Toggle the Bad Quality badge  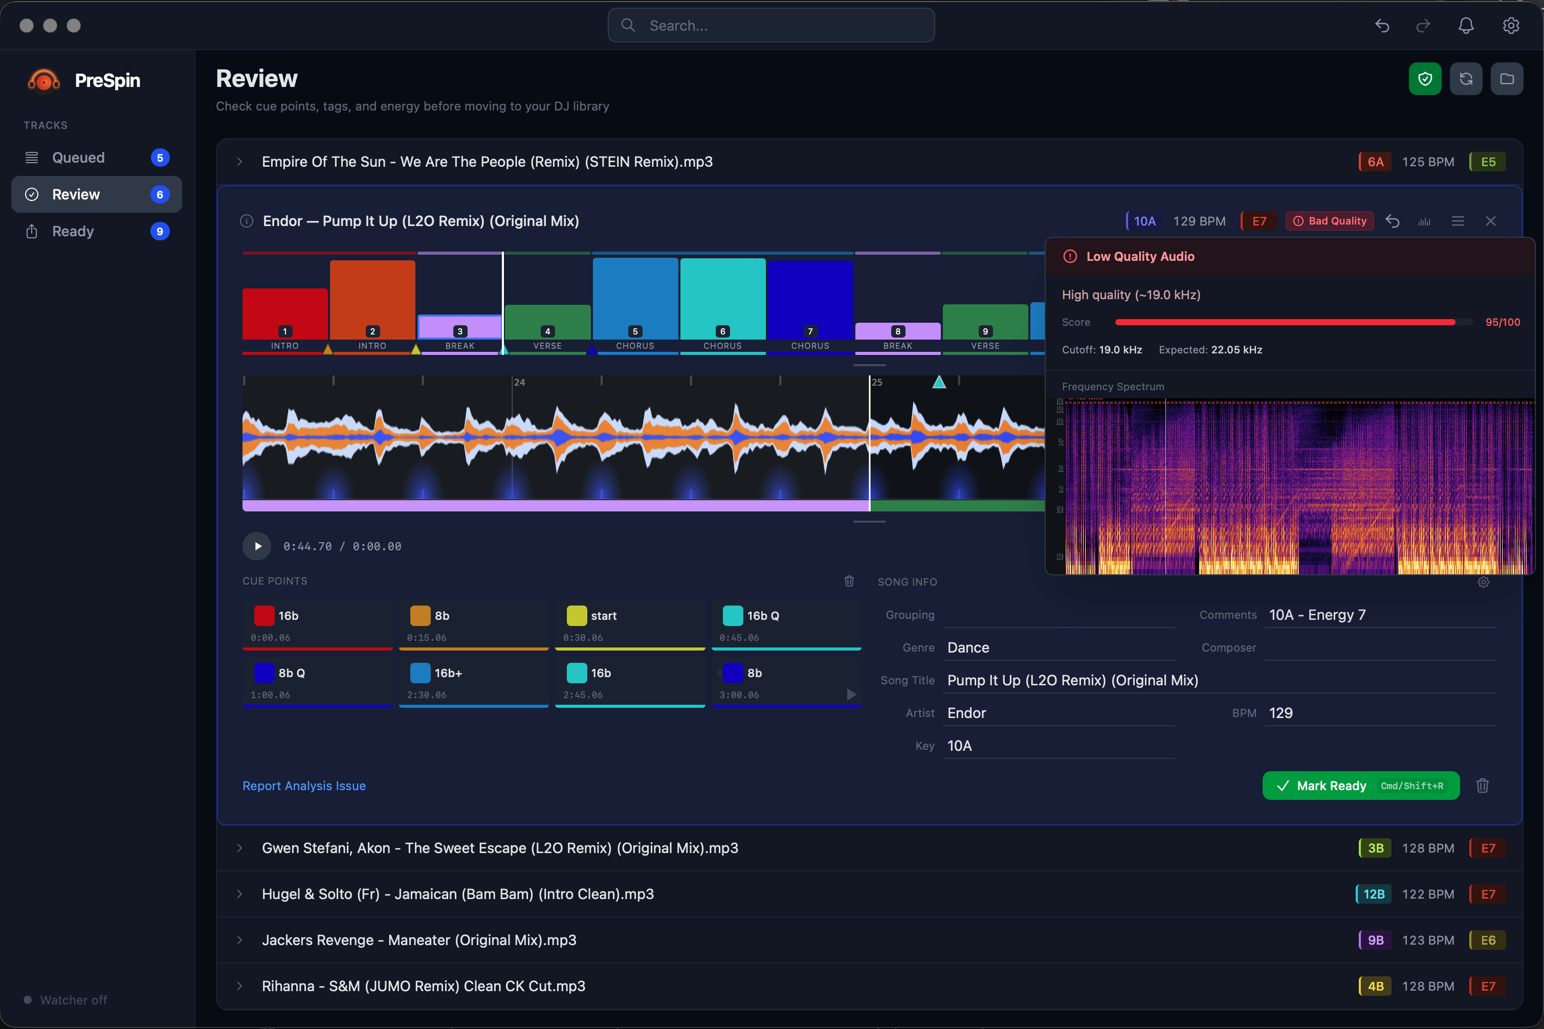1329,221
